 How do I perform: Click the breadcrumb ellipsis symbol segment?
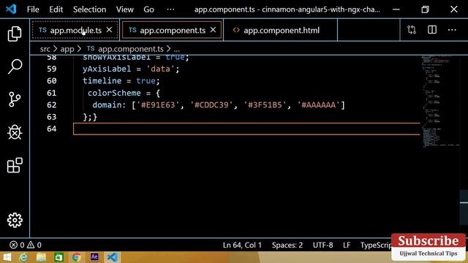[x=177, y=50]
